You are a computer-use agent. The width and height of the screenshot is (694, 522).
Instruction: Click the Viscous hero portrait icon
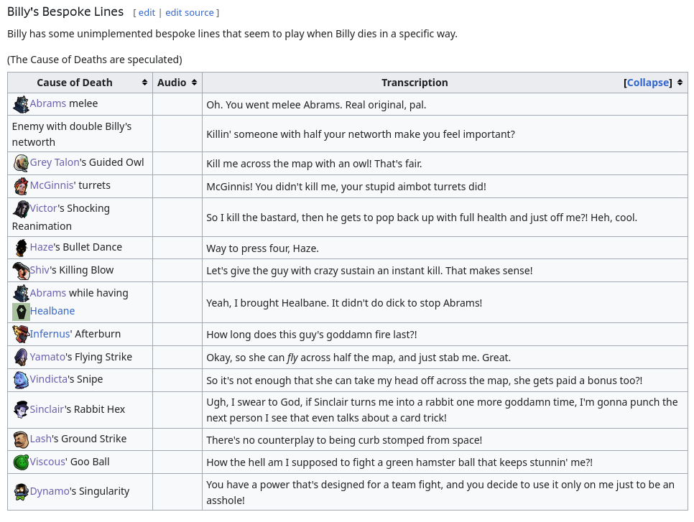tap(21, 462)
